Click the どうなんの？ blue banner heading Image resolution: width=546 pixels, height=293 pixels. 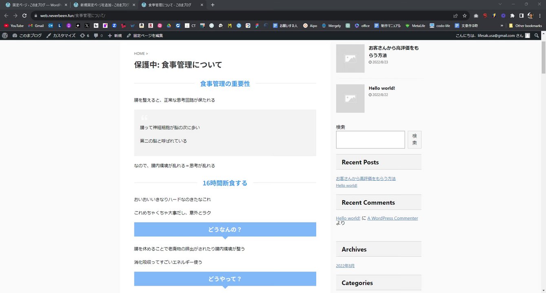pos(225,230)
